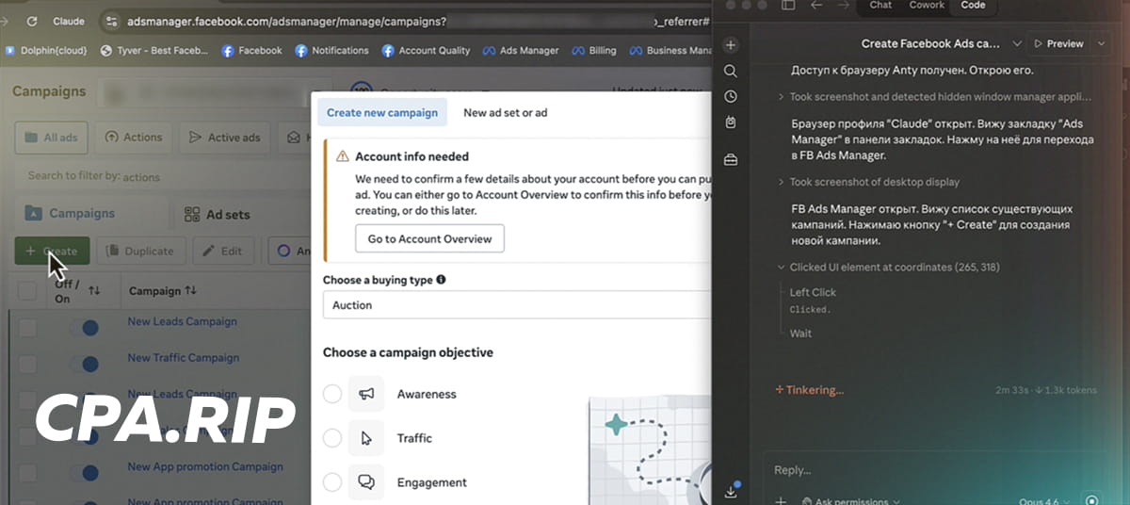Expand the dropdown arrow next to Preview
1130x505 pixels.
pos(1103,43)
